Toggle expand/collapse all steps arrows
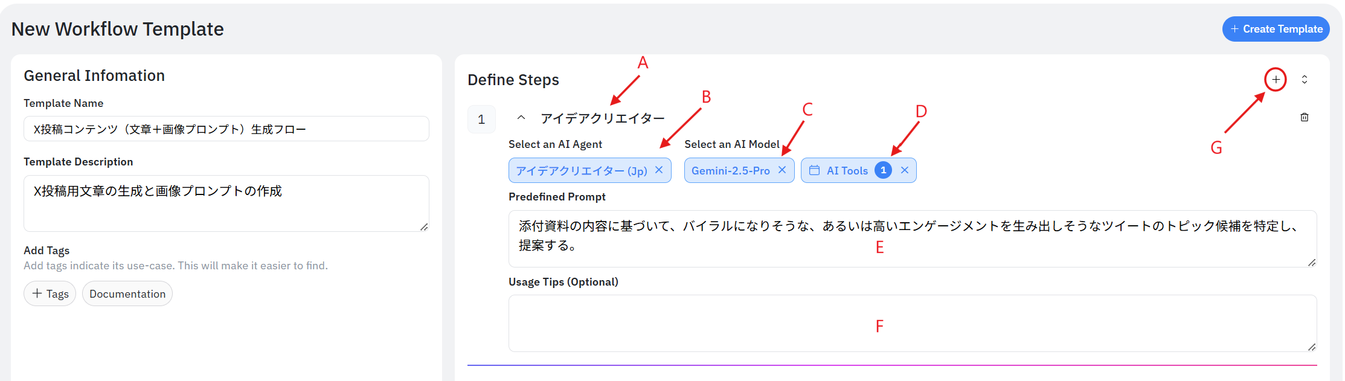 [x=1305, y=80]
